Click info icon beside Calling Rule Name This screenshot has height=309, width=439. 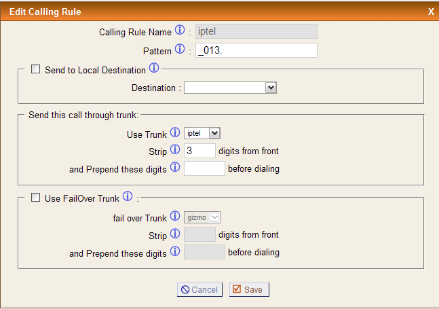pyautogui.click(x=180, y=30)
